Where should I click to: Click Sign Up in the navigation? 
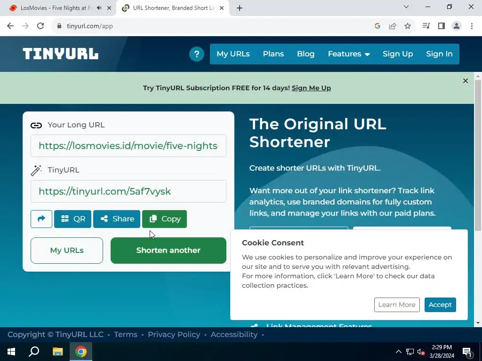398,54
